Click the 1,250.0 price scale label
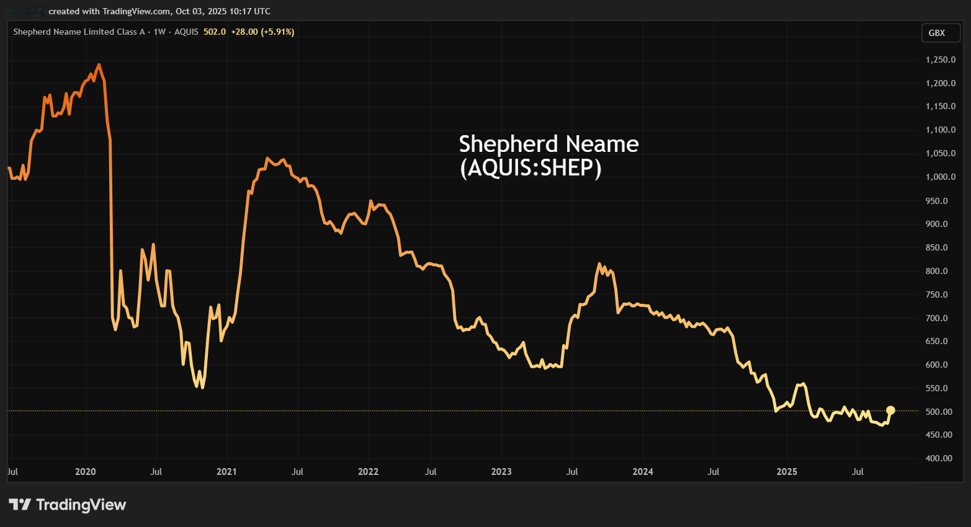 (941, 60)
